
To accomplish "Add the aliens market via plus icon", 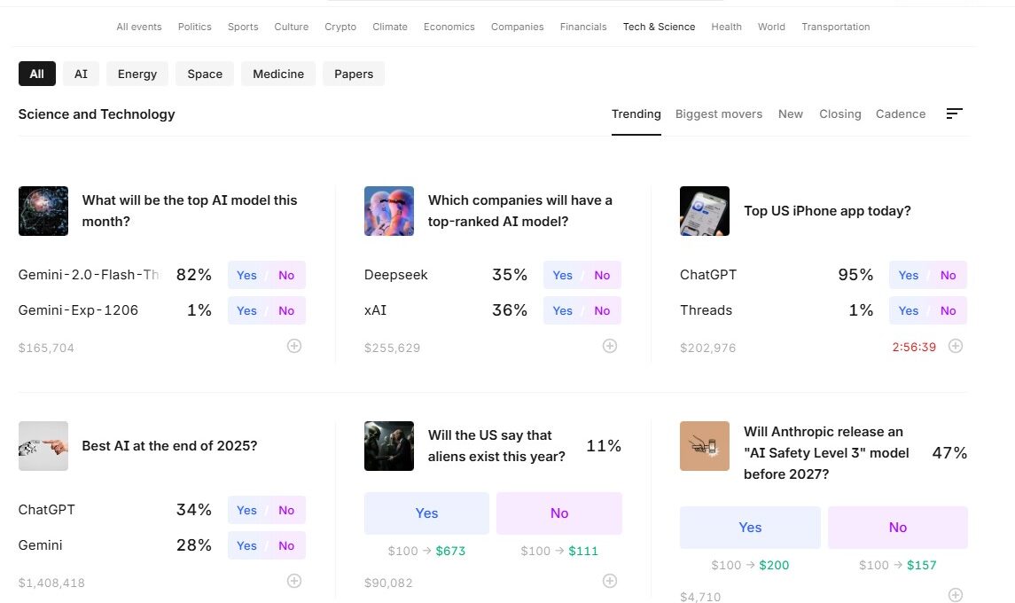I will (610, 581).
